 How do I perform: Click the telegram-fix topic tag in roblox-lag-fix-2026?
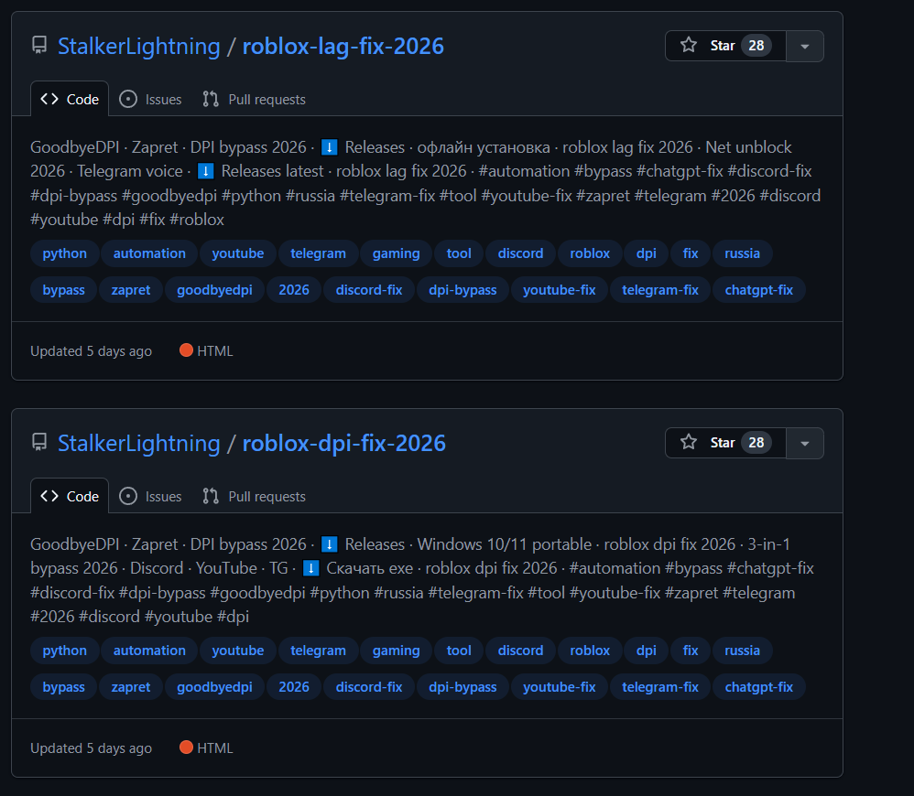click(x=660, y=289)
